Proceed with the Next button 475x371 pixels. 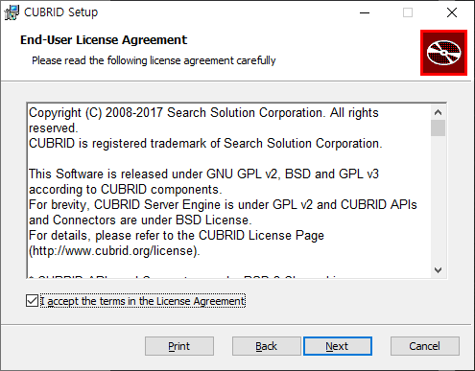tap(338, 346)
